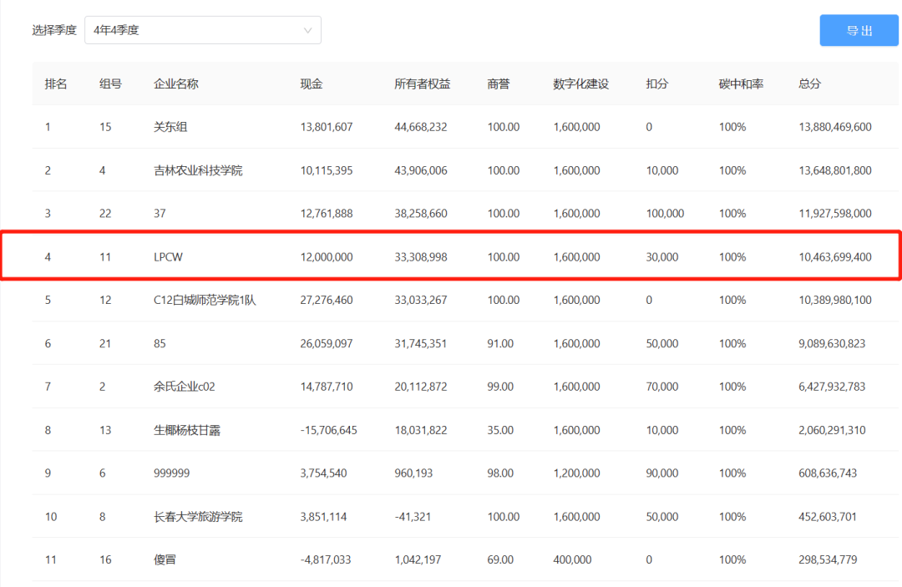
Task: Click total score 608,636,743
Action: (x=828, y=473)
